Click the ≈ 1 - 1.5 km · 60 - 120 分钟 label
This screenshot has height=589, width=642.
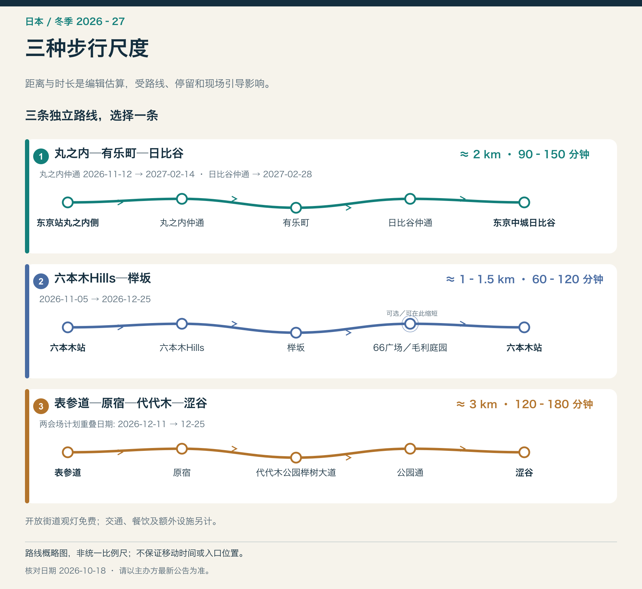[x=524, y=279]
